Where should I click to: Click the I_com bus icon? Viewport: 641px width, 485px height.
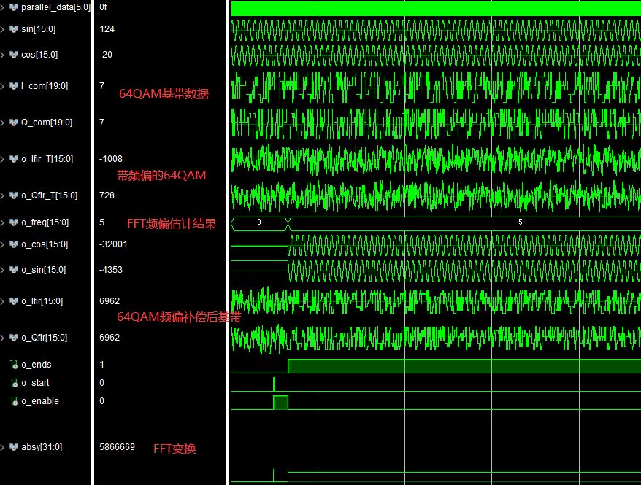click(x=14, y=86)
